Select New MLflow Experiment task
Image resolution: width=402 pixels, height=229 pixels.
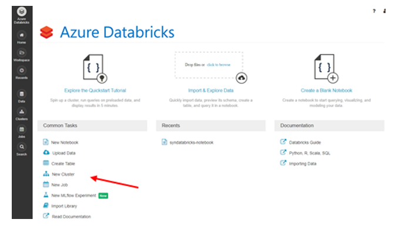(x=73, y=195)
